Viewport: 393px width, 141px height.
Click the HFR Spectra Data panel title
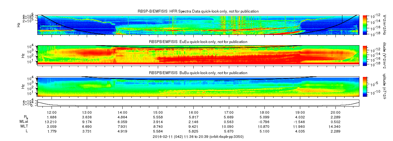click(x=198, y=11)
